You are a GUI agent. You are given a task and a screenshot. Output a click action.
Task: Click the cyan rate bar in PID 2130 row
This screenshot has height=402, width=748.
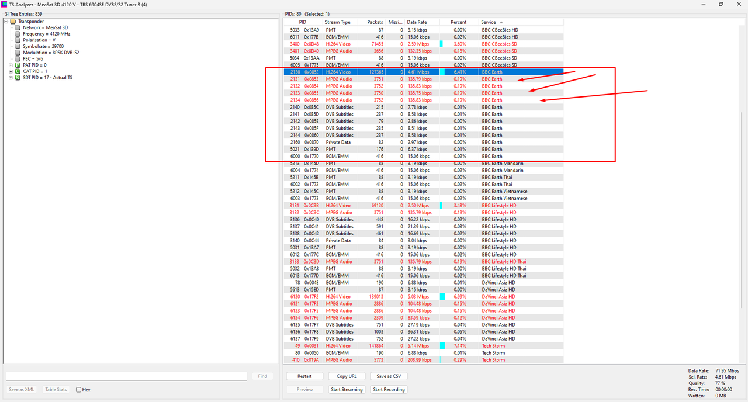[442, 72]
